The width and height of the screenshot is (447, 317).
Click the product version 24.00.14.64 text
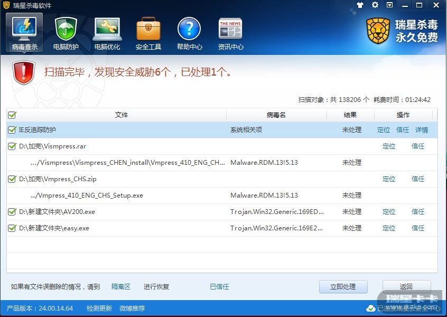(40, 309)
